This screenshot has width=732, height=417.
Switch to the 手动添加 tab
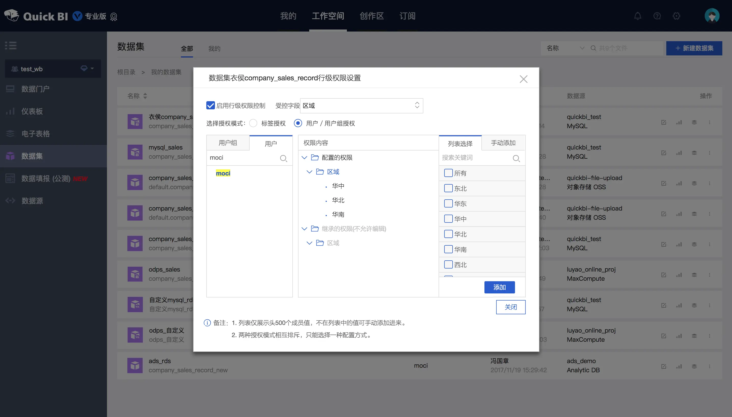click(x=503, y=143)
